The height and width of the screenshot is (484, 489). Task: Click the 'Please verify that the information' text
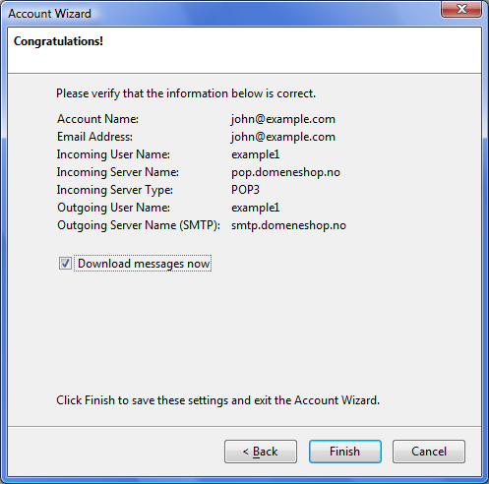(186, 93)
